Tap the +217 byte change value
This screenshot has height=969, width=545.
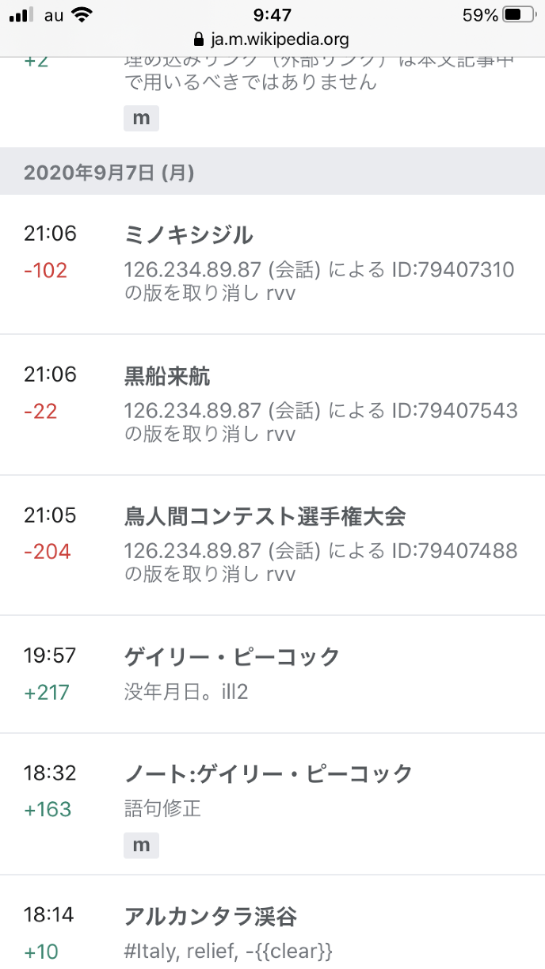point(48,693)
